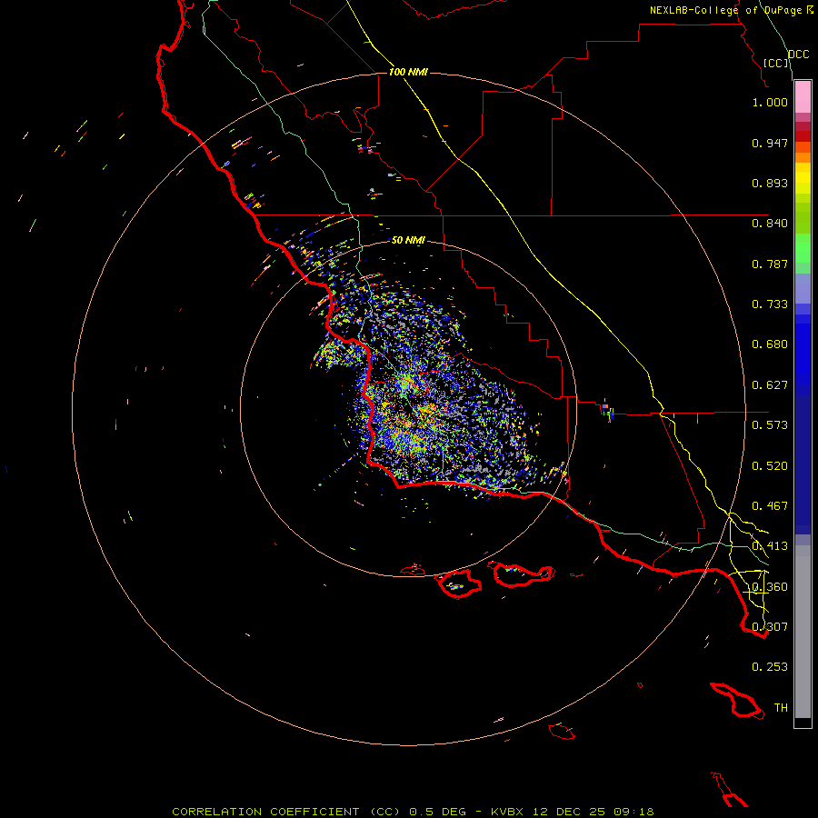Select the 0.520 legend value
The height and width of the screenshot is (818, 818).
click(x=770, y=466)
